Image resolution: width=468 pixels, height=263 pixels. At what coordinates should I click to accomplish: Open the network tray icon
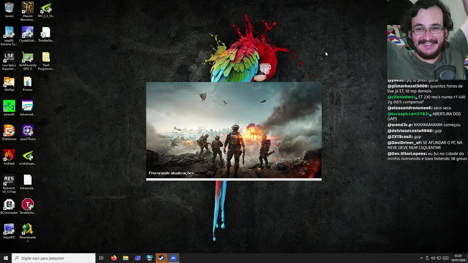439,258
